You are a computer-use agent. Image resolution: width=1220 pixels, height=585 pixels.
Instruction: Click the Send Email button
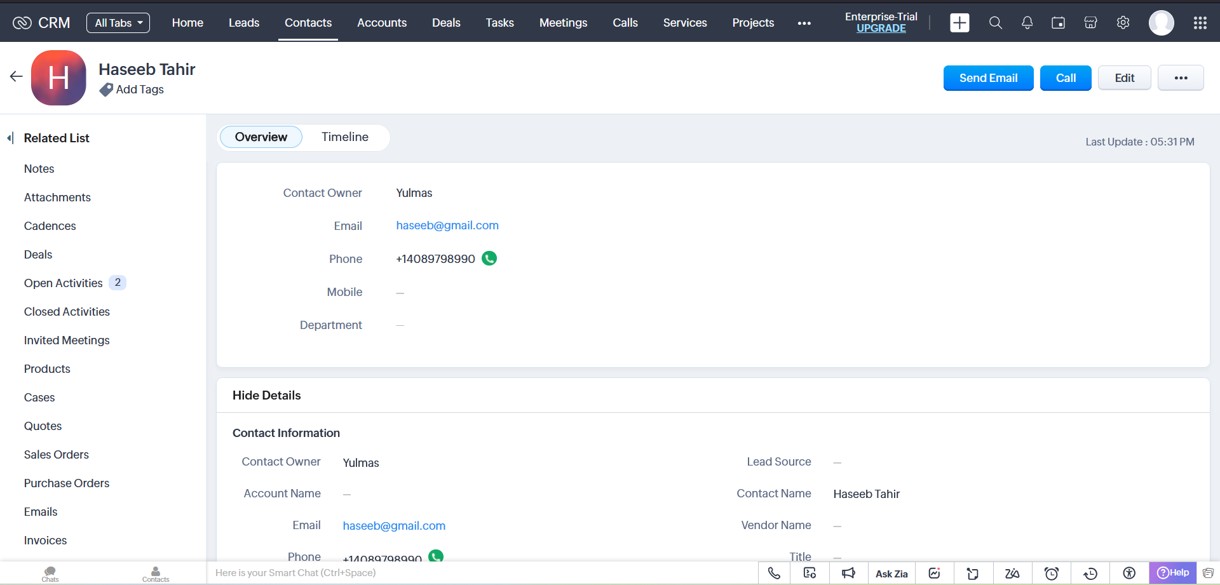988,78
